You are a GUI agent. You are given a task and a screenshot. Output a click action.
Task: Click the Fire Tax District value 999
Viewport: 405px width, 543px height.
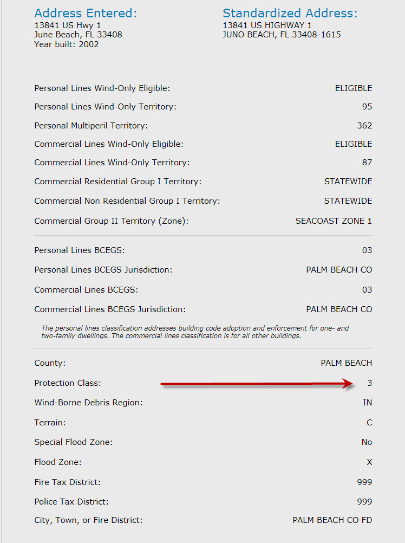(364, 482)
